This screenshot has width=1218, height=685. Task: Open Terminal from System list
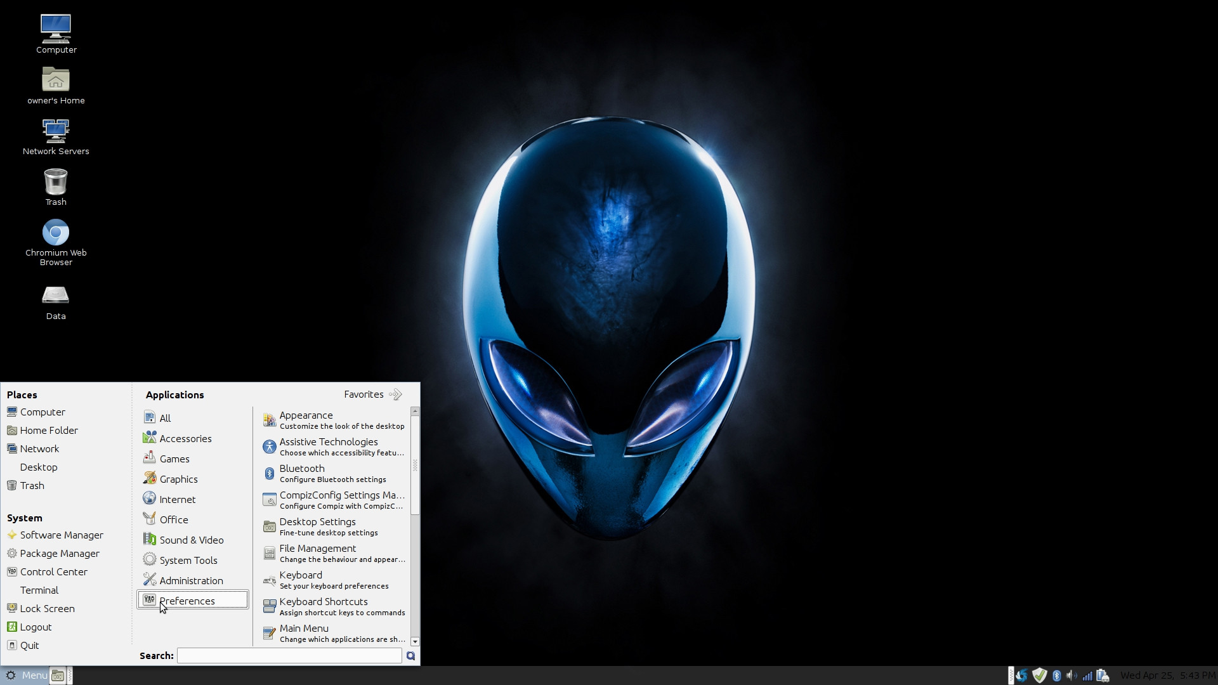coord(39,590)
